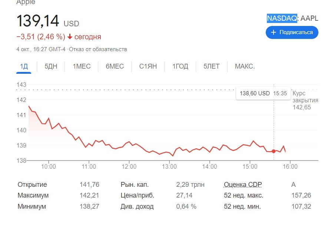331x225 pixels.
Task: Open the 1МЕС chart range
Action: [x=82, y=67]
